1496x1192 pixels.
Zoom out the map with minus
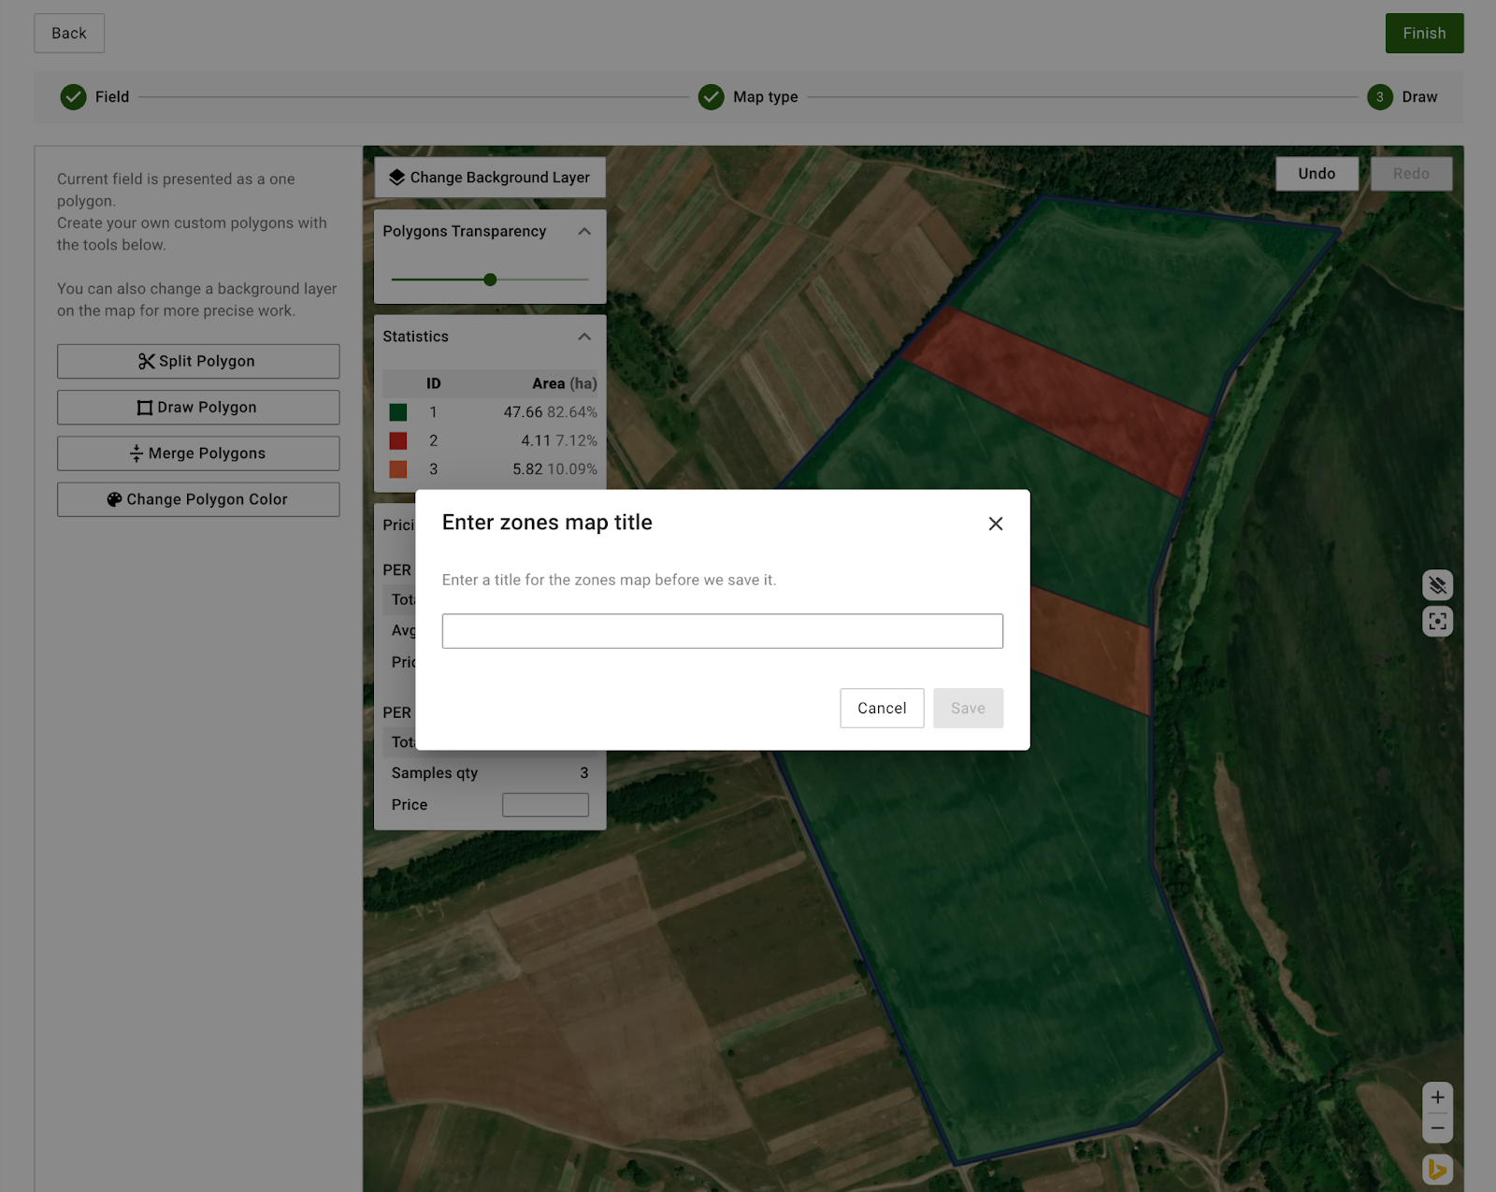coord(1437,1128)
